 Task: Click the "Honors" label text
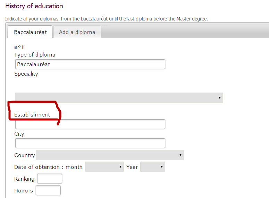click(x=24, y=191)
